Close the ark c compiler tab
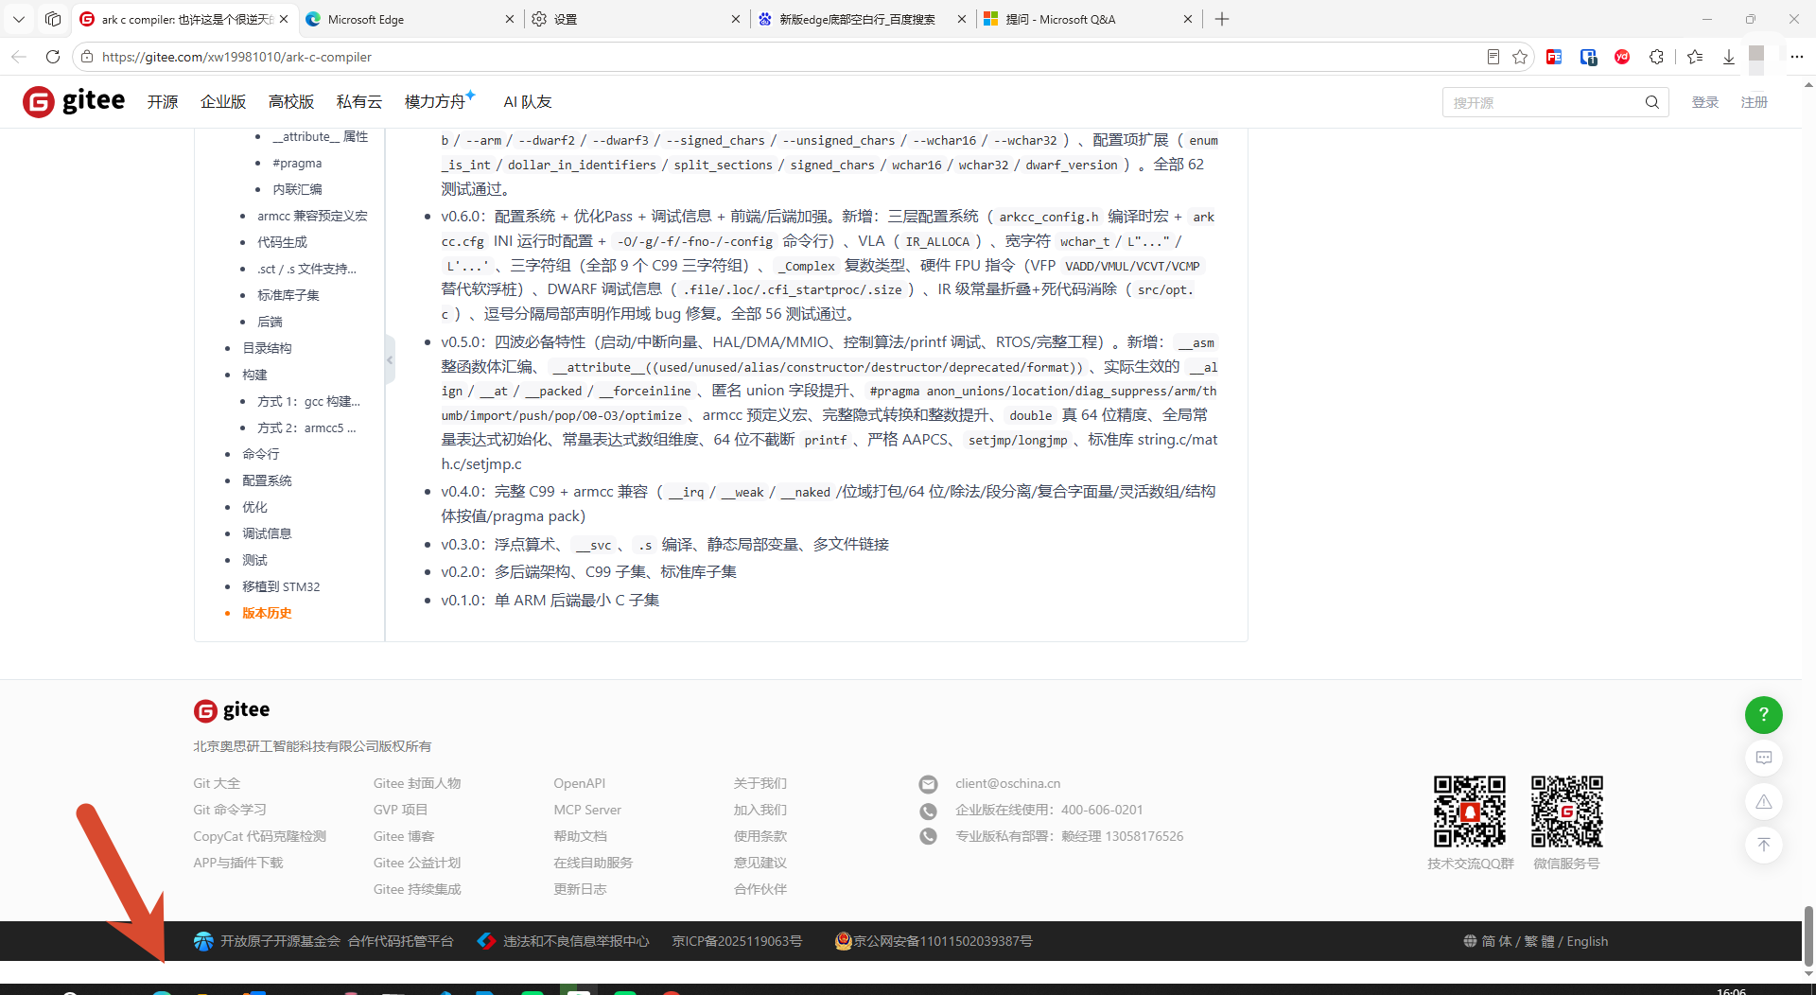The height and width of the screenshot is (995, 1816). click(284, 19)
